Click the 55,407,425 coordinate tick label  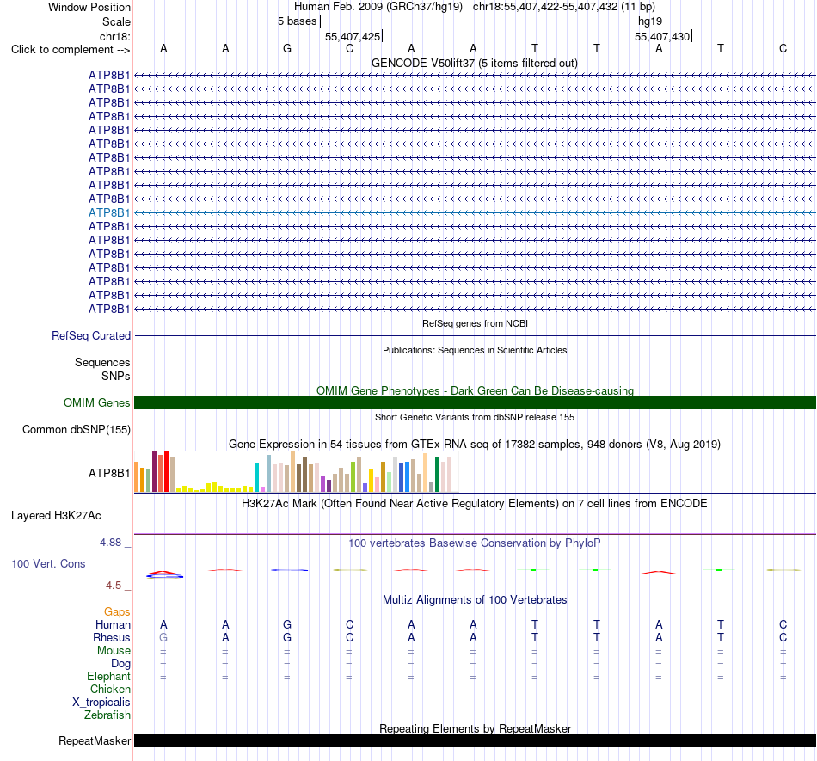[x=353, y=36]
